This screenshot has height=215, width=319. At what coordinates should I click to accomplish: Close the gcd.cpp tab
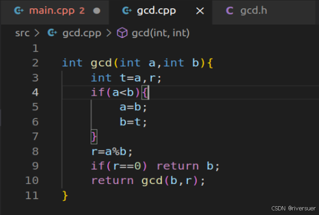point(200,11)
